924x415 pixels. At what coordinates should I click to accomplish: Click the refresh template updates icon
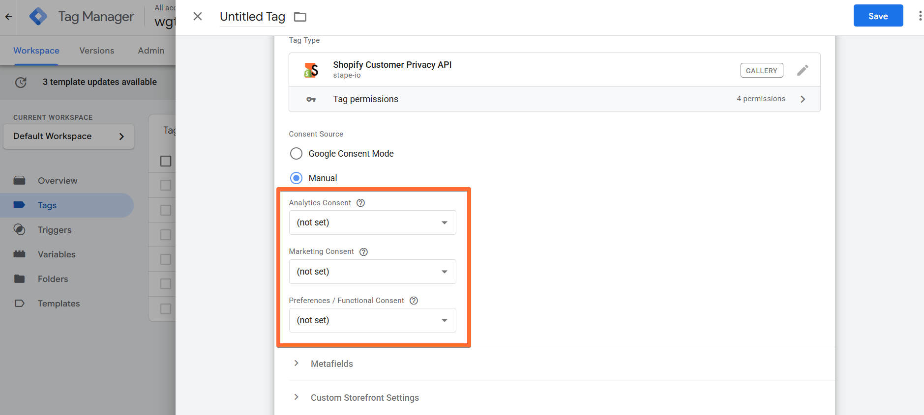coord(21,82)
